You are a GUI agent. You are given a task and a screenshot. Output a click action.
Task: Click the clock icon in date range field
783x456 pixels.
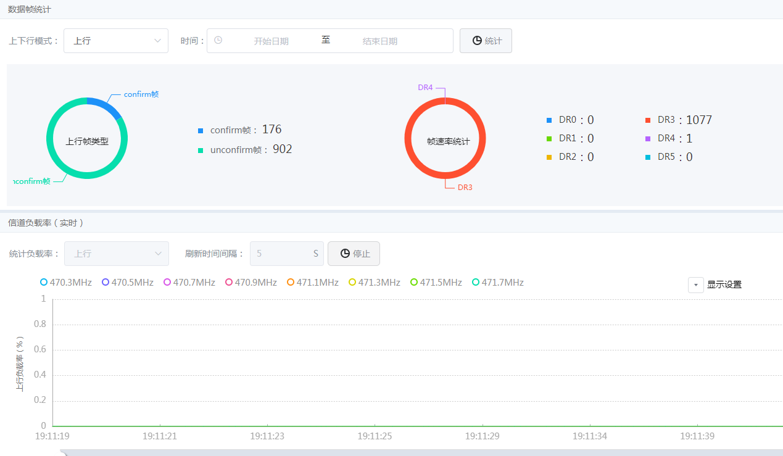click(218, 40)
